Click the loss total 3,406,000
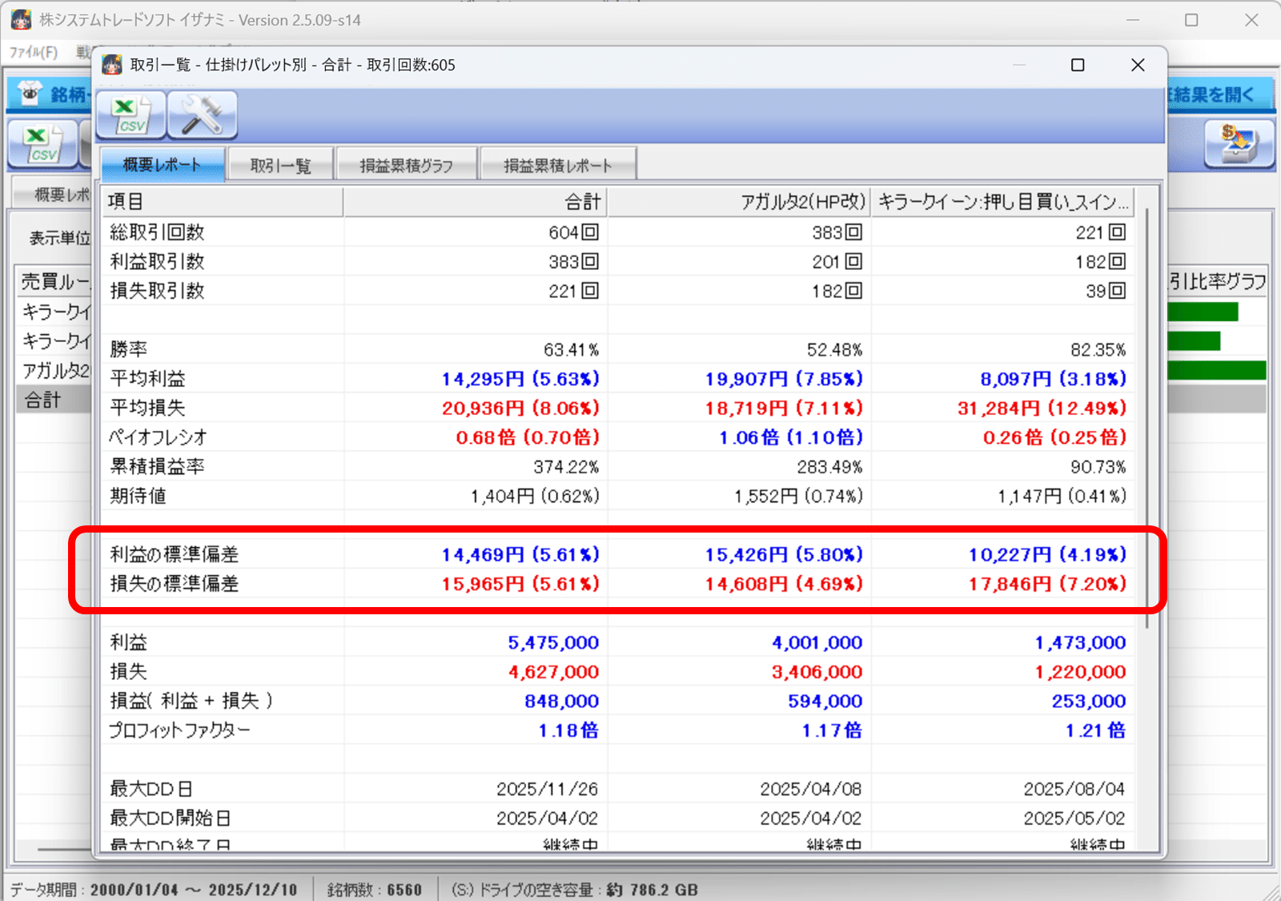 pyautogui.click(x=817, y=672)
